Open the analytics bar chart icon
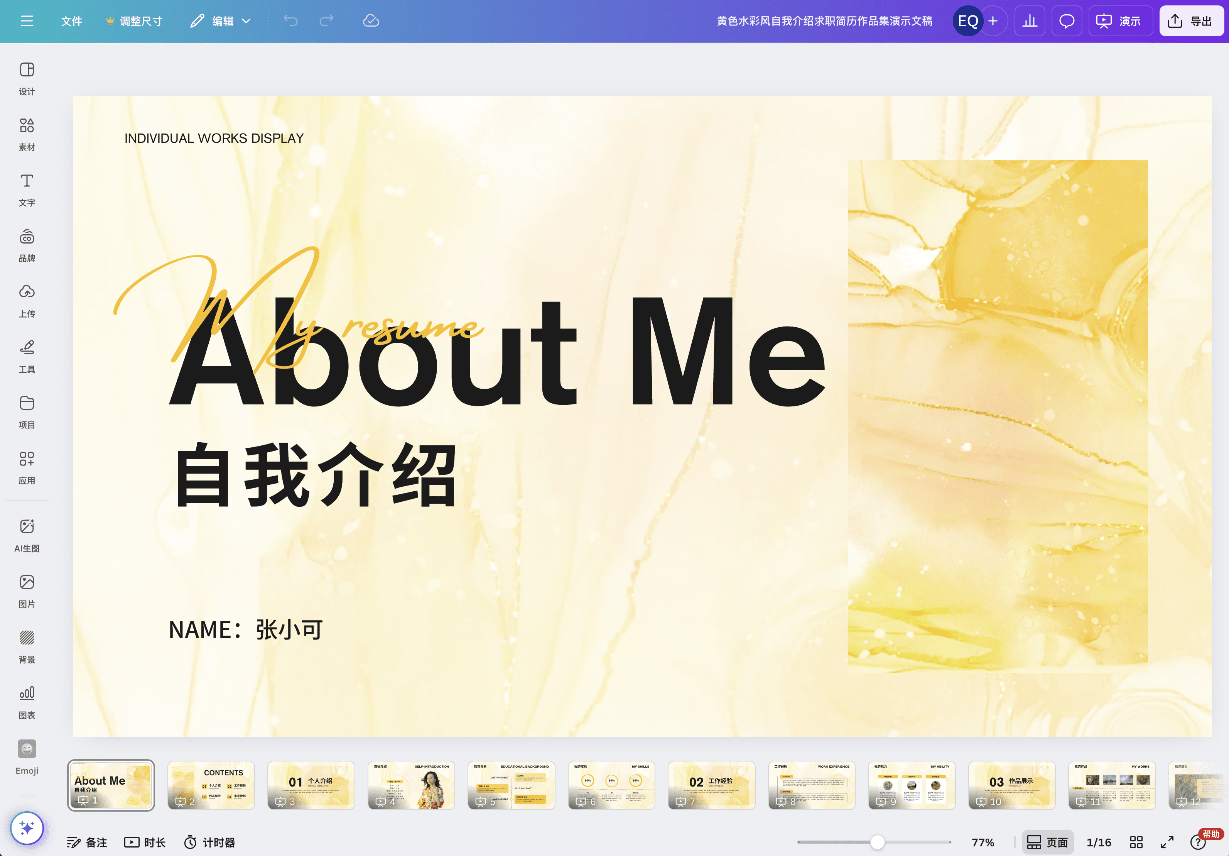Image resolution: width=1229 pixels, height=856 pixels. pyautogui.click(x=1030, y=21)
